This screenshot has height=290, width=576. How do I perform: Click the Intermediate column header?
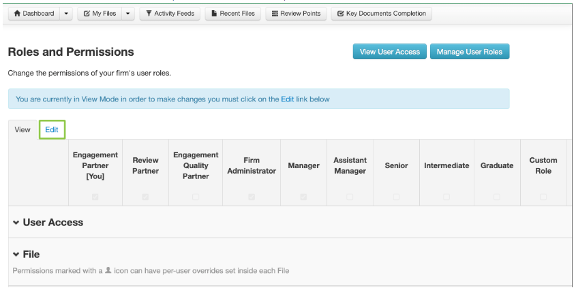[446, 165]
